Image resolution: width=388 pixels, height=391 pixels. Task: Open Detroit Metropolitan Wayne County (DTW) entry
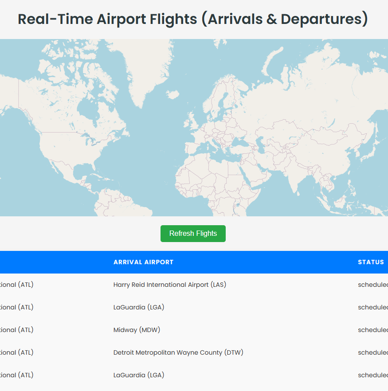[x=178, y=352]
